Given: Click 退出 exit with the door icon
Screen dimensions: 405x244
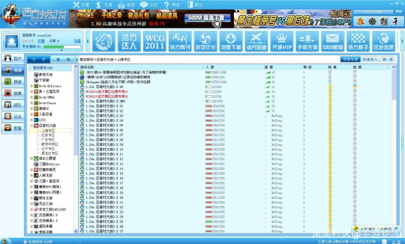Looking at the screenshot, I should pos(195,5).
